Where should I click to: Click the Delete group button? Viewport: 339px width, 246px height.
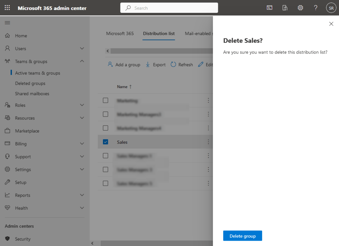(x=242, y=236)
